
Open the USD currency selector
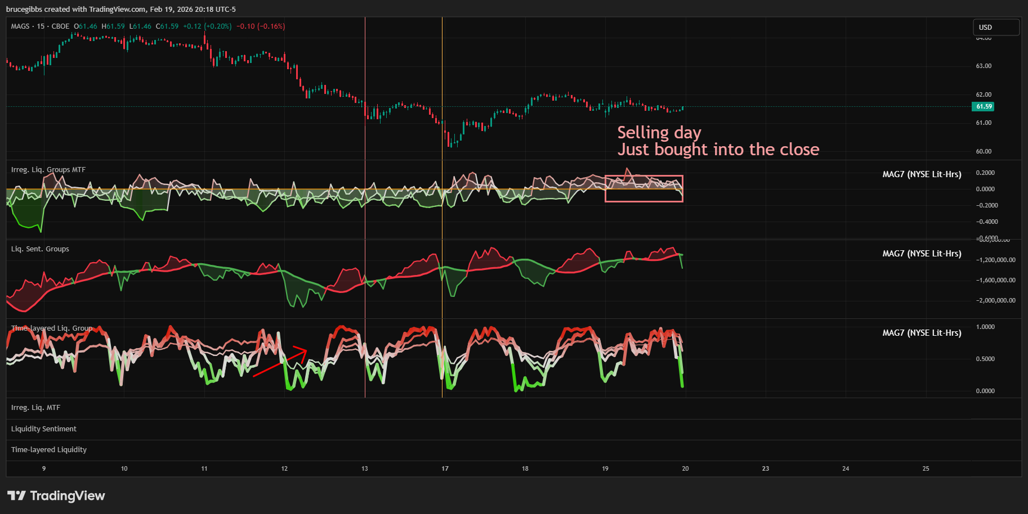pos(996,27)
